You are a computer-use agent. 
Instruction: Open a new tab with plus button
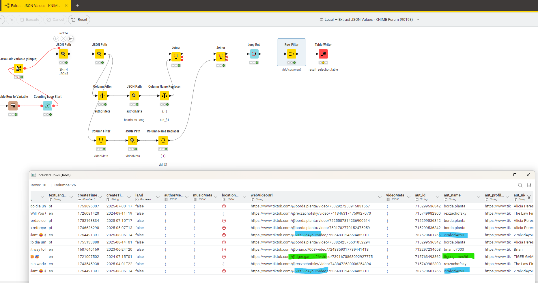click(x=77, y=5)
